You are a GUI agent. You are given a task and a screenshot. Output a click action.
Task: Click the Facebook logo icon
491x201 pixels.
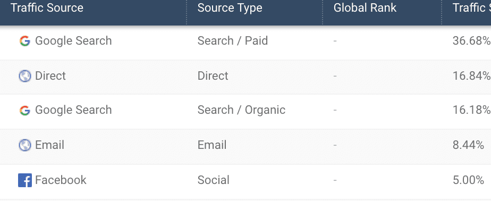coord(25,180)
